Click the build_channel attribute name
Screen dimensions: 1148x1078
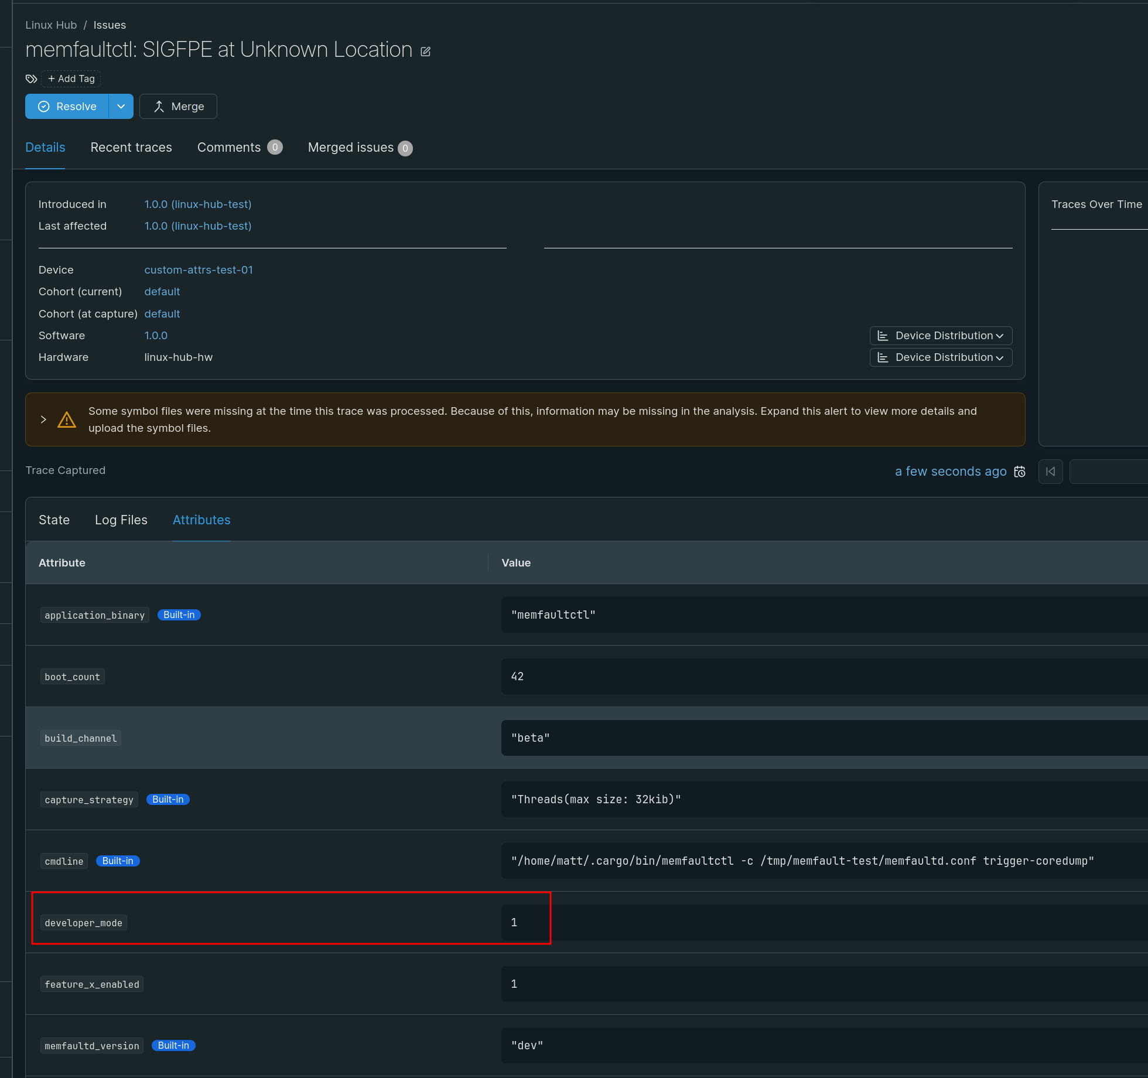pyautogui.click(x=81, y=738)
